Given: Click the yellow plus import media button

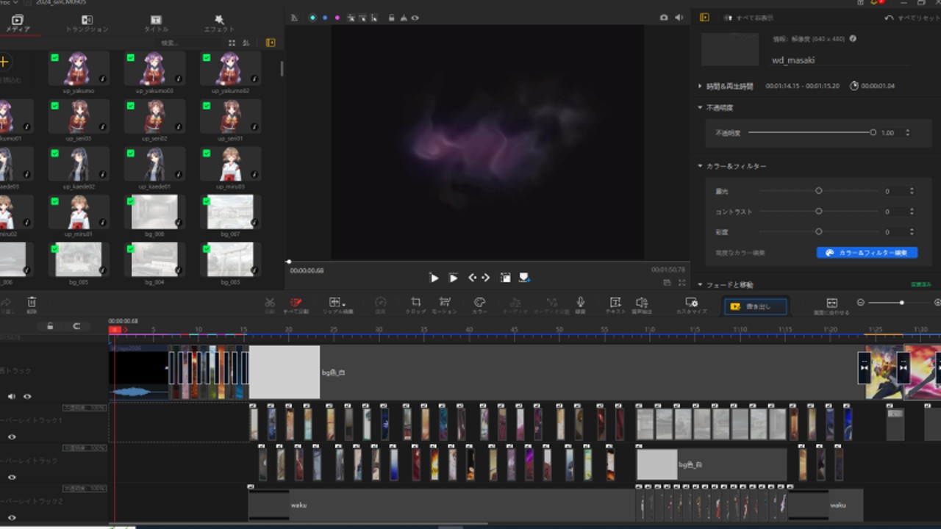Looking at the screenshot, I should [4, 62].
